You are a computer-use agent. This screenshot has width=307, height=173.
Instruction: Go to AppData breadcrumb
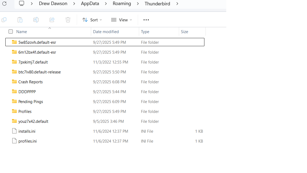point(90,3)
